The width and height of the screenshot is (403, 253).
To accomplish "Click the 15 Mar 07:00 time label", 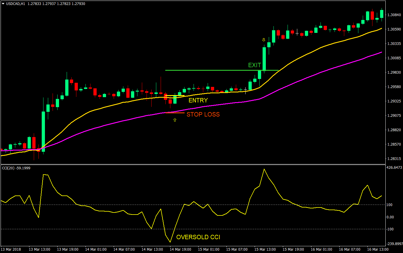I will (x=237, y=249).
